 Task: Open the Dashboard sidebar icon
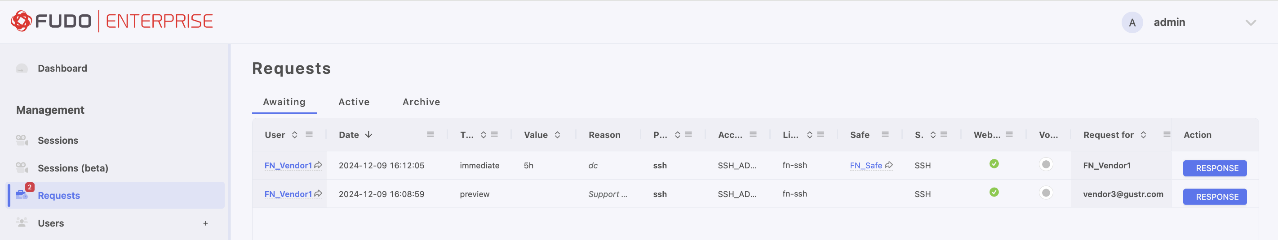[22, 69]
